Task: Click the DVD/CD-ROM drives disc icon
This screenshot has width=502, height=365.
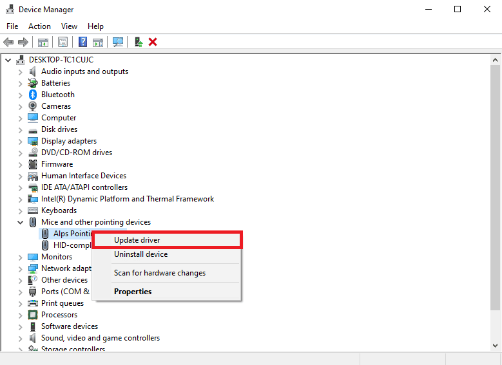Action: 33,153
